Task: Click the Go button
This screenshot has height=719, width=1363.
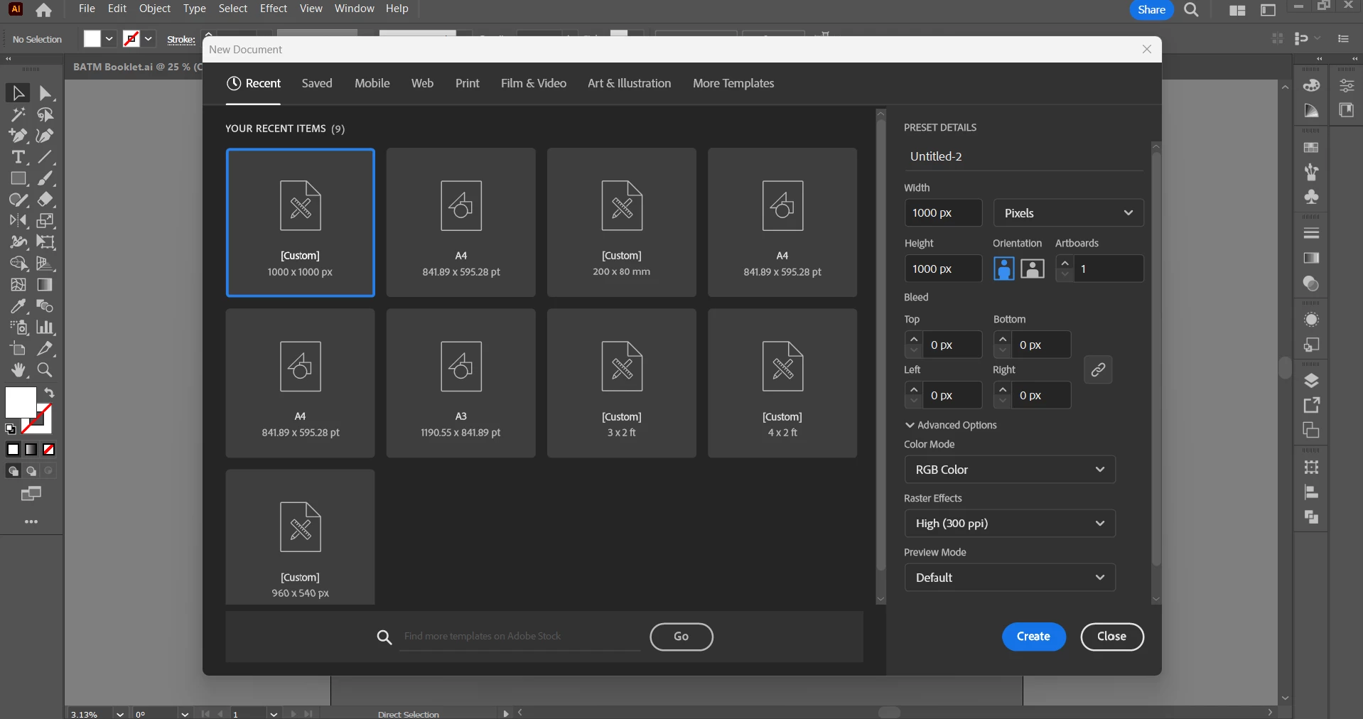Action: tap(681, 637)
